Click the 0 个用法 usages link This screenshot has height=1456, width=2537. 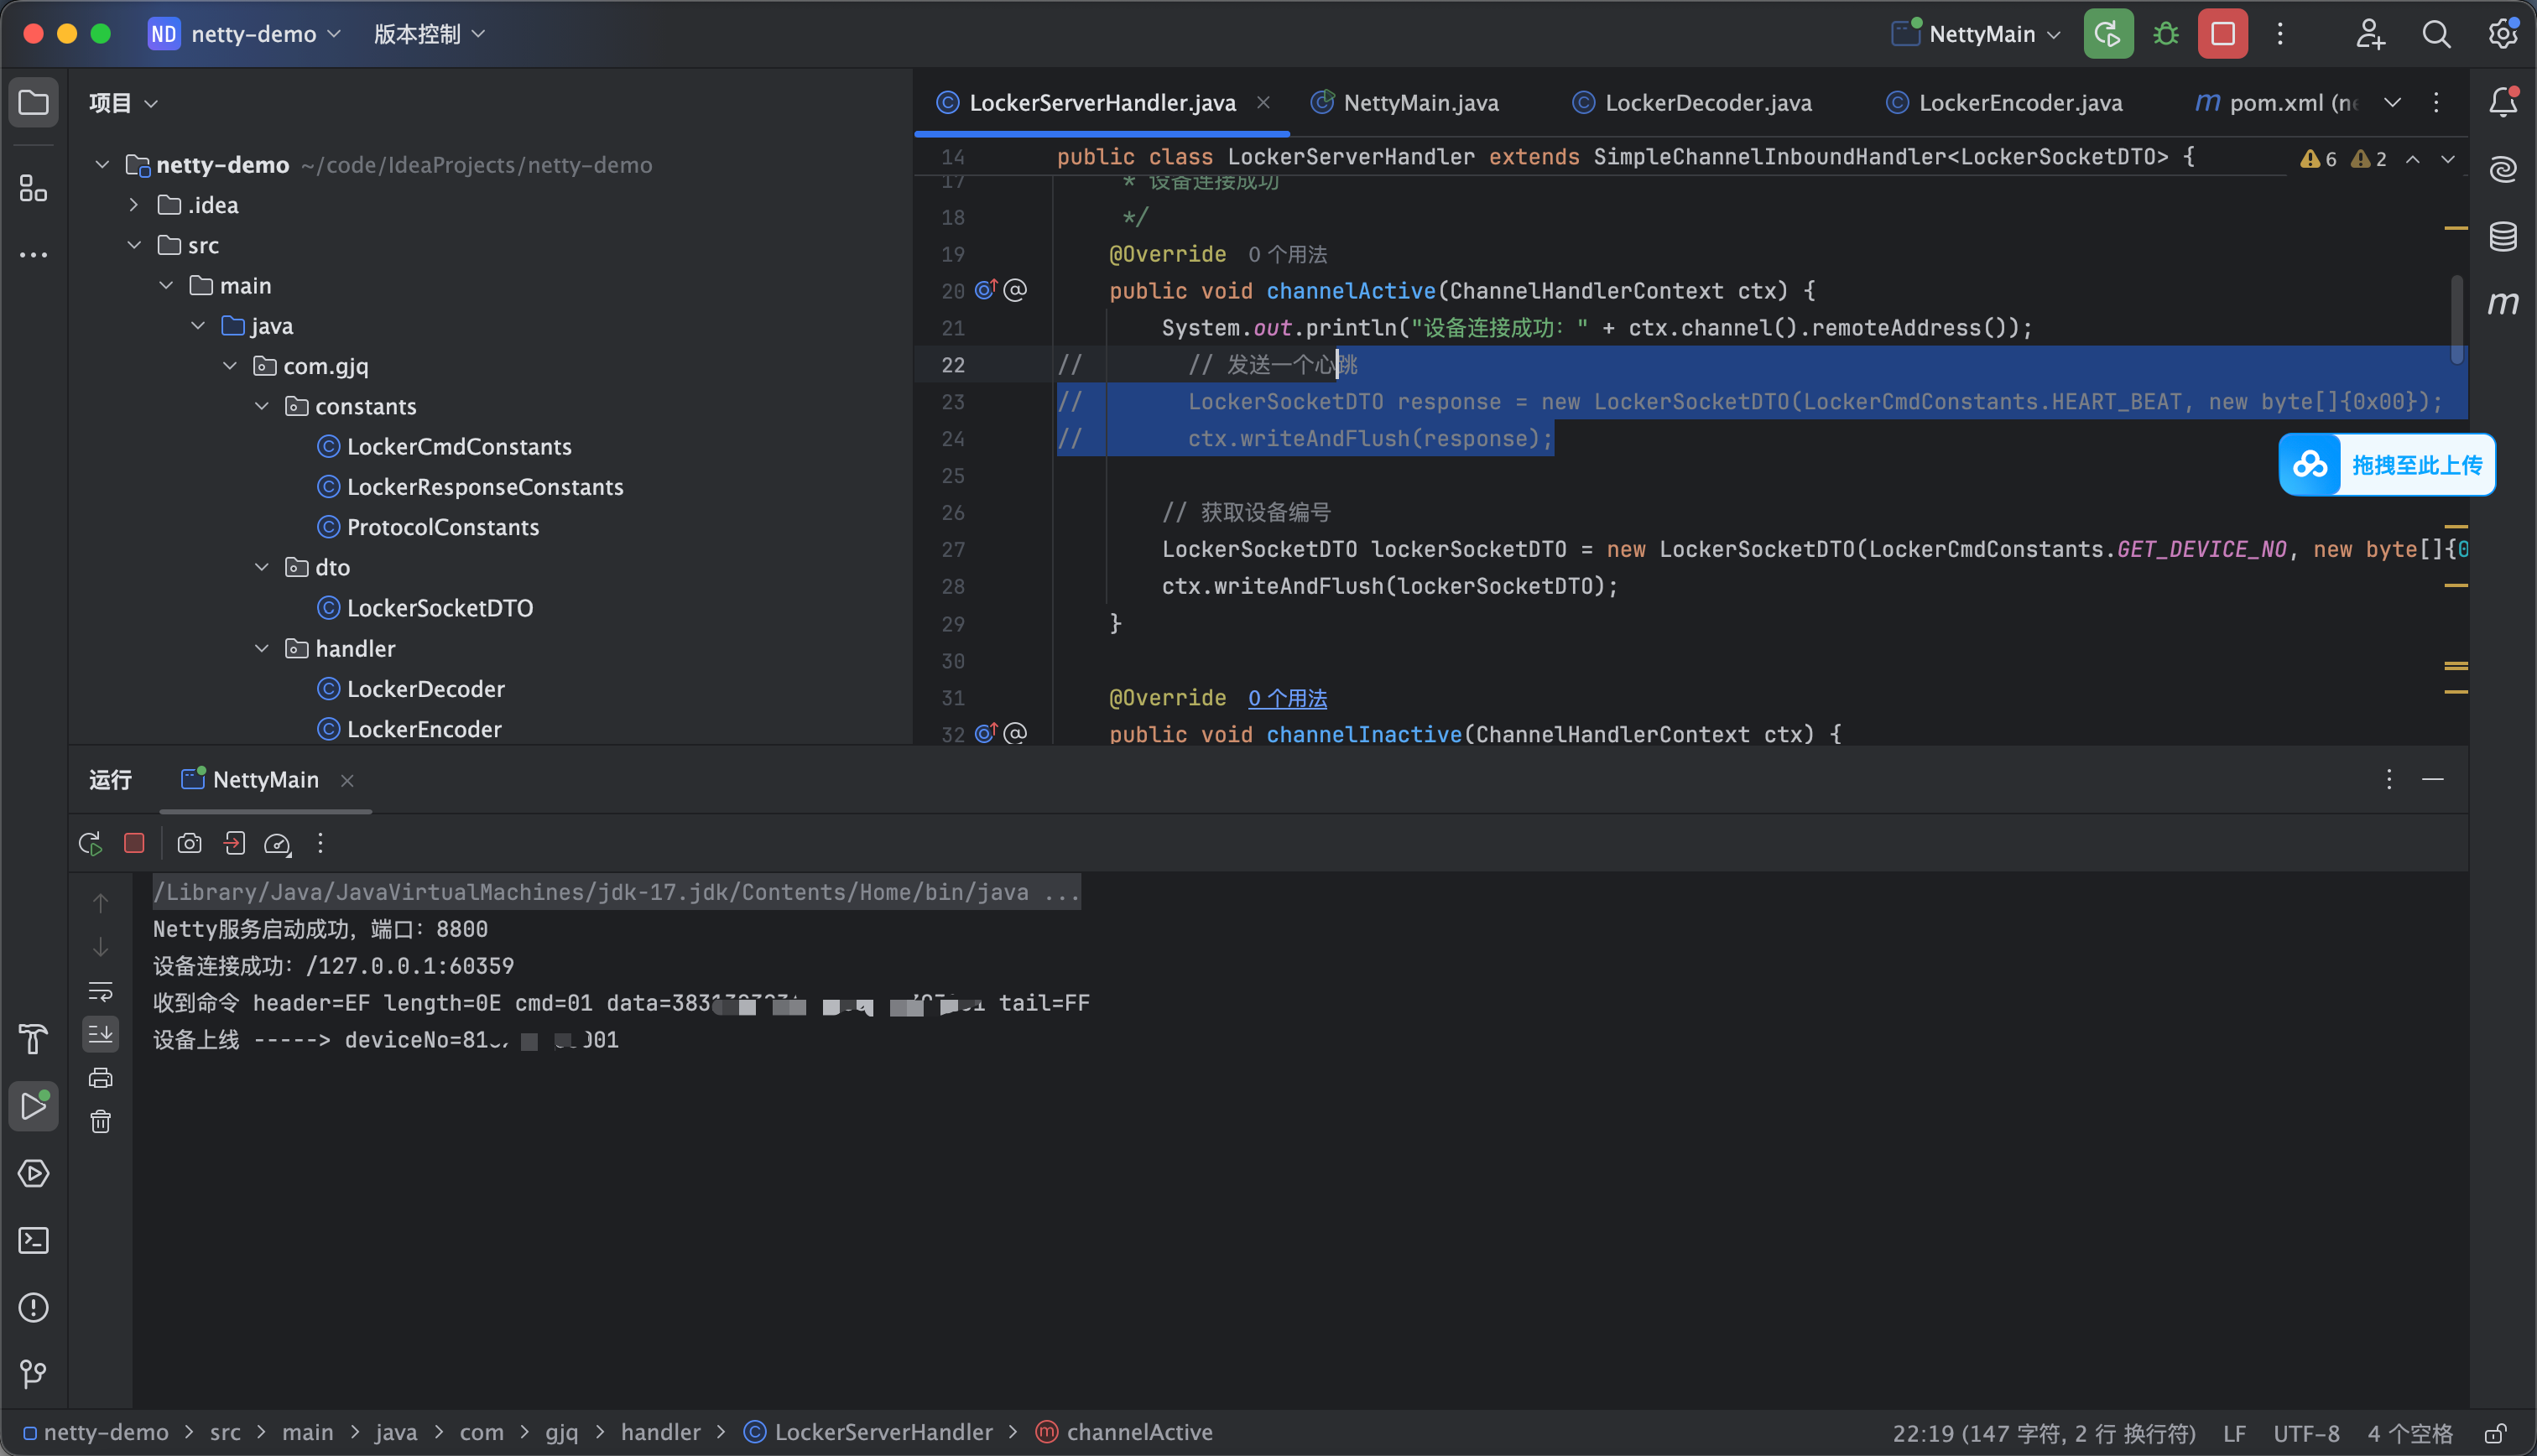coord(1287,698)
